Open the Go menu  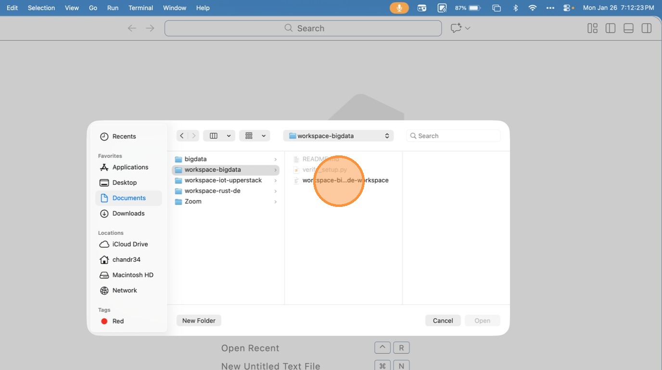[93, 8]
